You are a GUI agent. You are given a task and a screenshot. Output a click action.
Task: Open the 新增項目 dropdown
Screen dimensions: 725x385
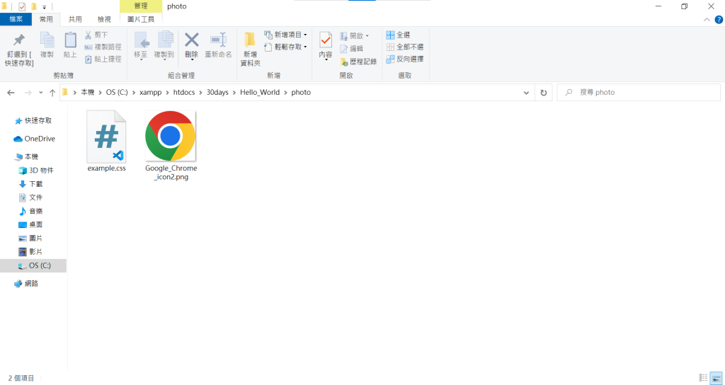coord(285,35)
